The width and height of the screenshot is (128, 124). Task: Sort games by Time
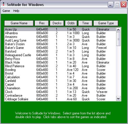point(85,23)
